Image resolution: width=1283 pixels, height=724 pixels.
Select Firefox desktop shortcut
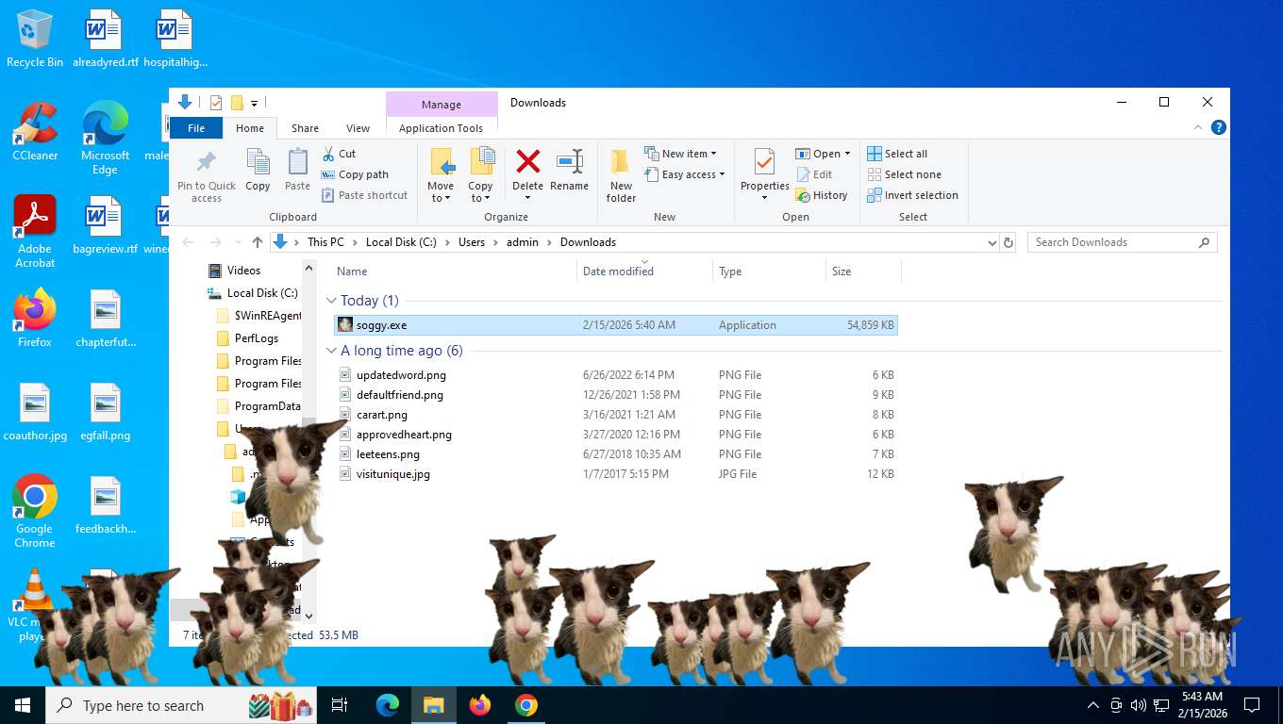(35, 318)
